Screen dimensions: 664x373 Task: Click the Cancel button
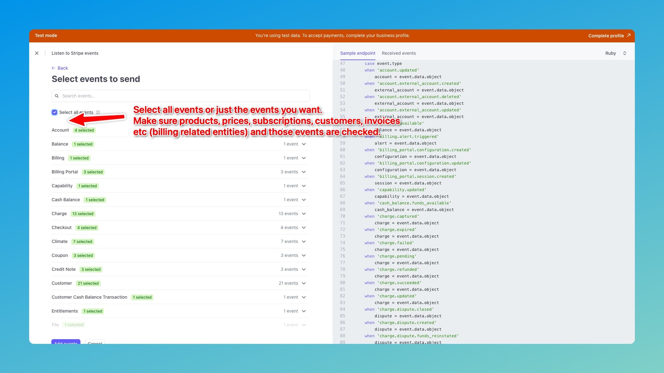point(94,344)
